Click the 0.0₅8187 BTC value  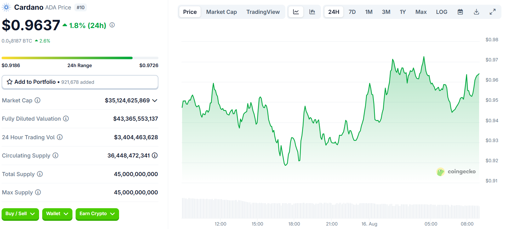coord(17,41)
